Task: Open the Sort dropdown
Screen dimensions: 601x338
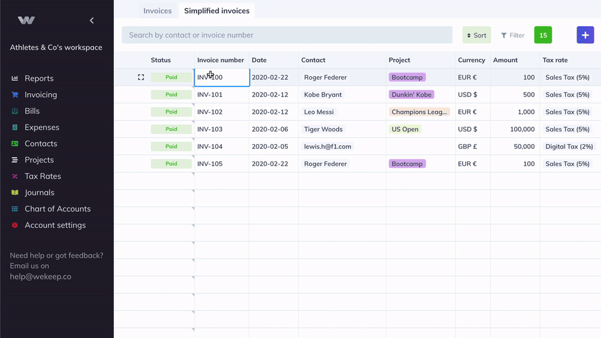Action: point(476,35)
